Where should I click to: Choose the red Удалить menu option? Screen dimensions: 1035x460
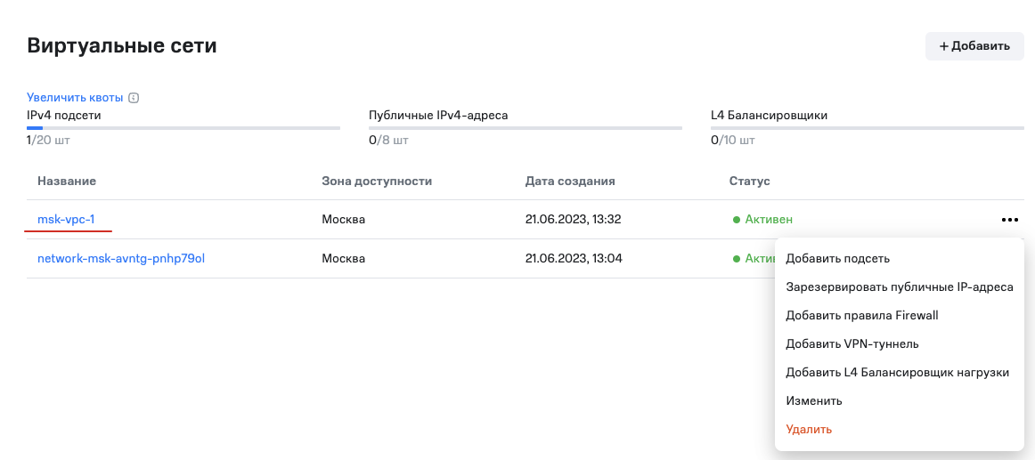[809, 430]
